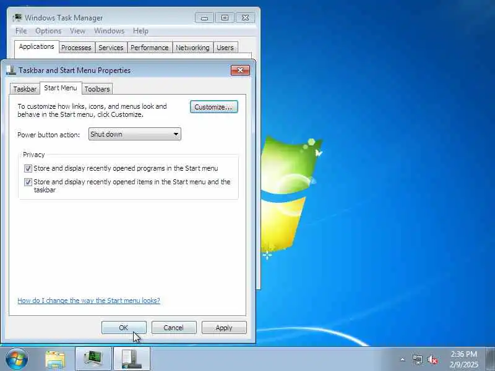
Task: Open Task Manager Performance tab
Action: tap(150, 48)
